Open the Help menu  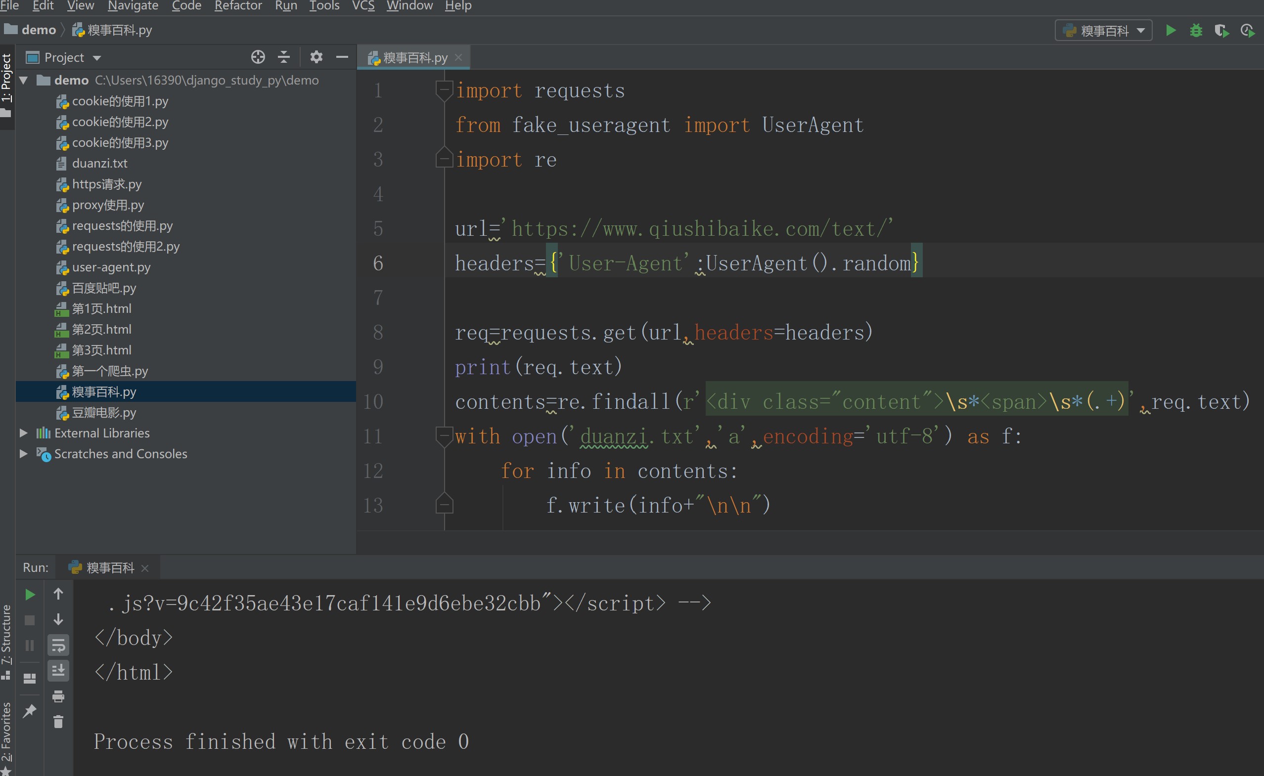tap(458, 5)
